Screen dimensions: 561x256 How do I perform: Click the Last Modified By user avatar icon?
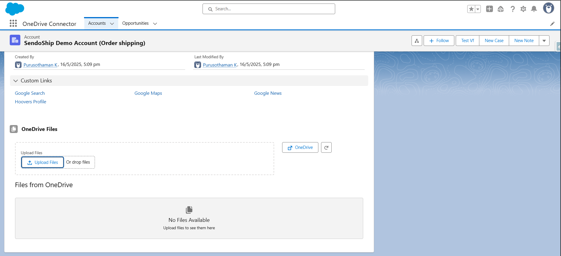click(198, 65)
